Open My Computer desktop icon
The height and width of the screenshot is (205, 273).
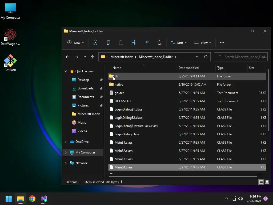coord(10,11)
